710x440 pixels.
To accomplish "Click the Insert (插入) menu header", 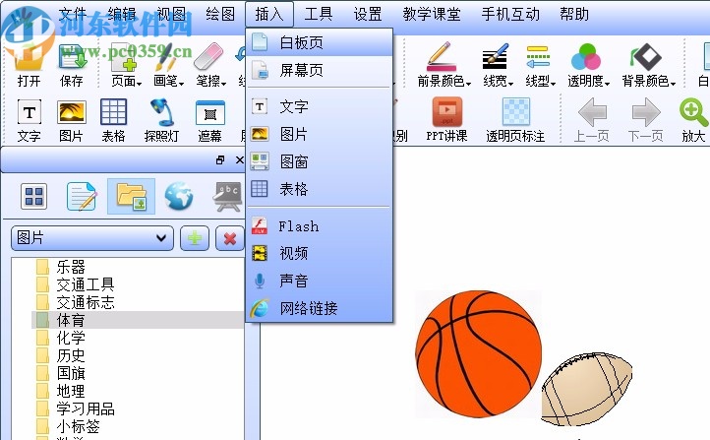I will click(269, 14).
